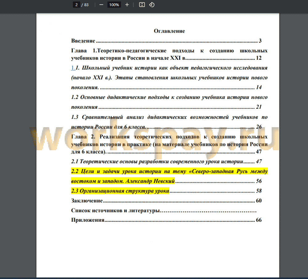The height and width of the screenshot is (279, 308).
Task: Rotate the document with the rotate icon
Action: (x=152, y=5)
